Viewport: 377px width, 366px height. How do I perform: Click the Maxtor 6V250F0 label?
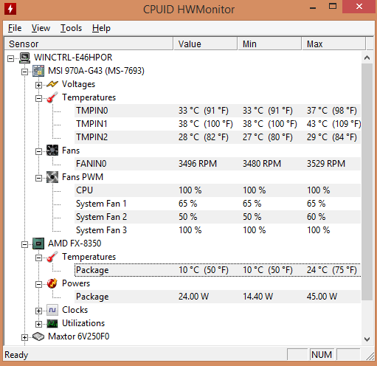point(79,336)
